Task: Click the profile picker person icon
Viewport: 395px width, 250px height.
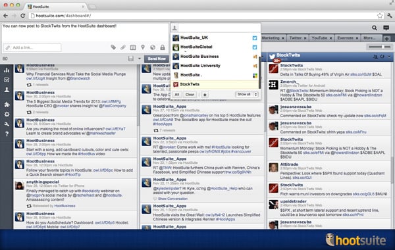Action: point(174,28)
